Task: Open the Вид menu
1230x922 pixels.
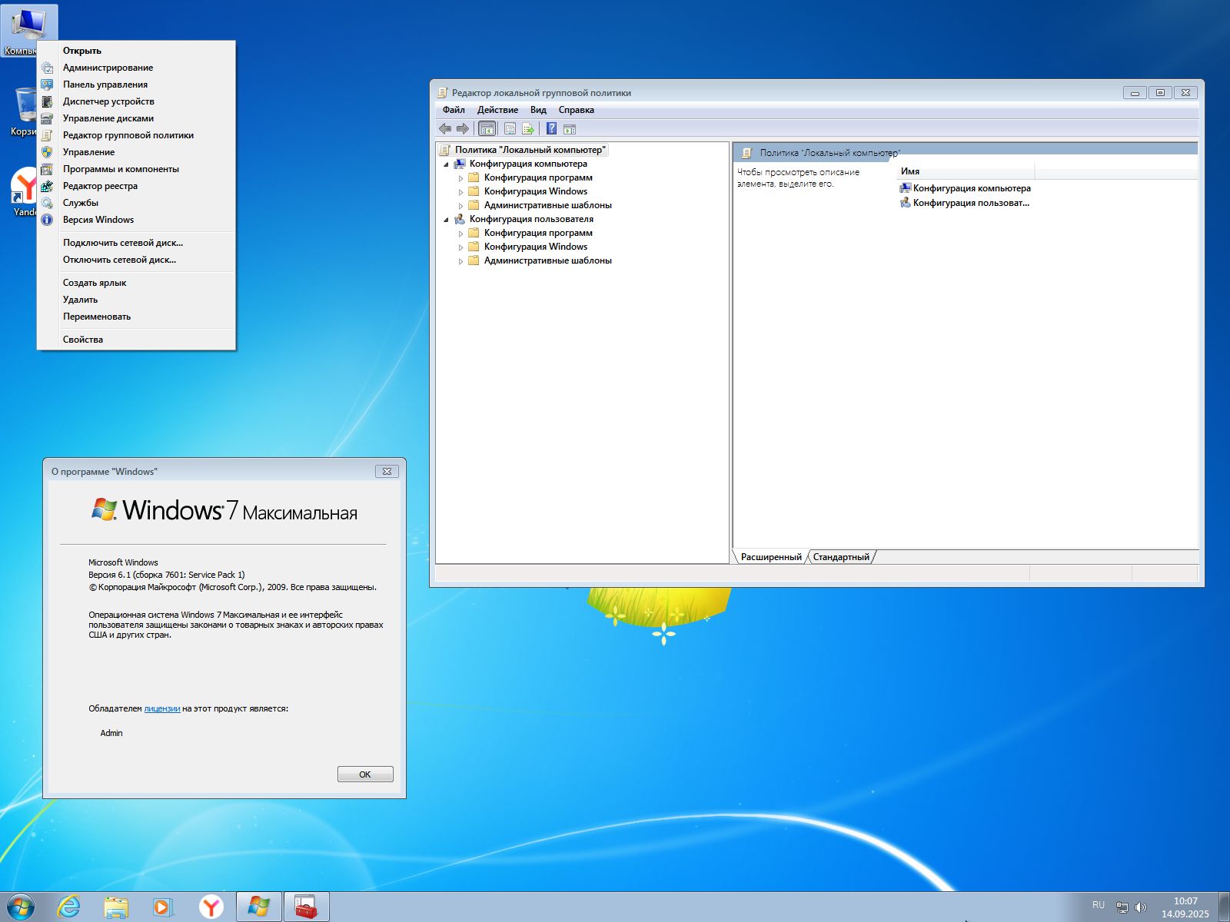Action: tap(538, 110)
